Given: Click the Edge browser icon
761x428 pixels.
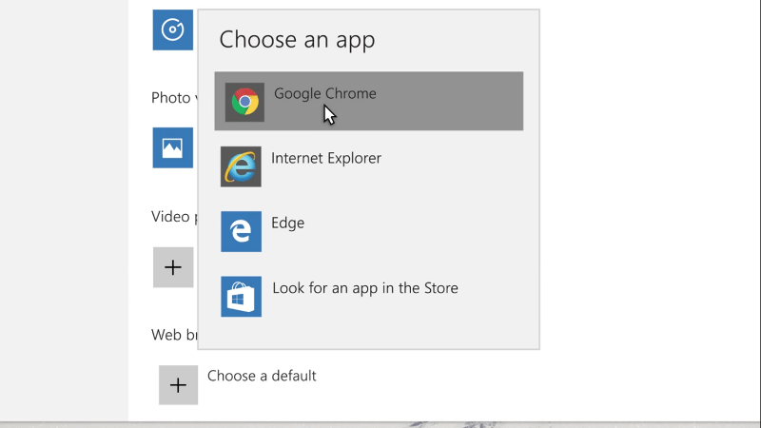Looking at the screenshot, I should pos(241,231).
